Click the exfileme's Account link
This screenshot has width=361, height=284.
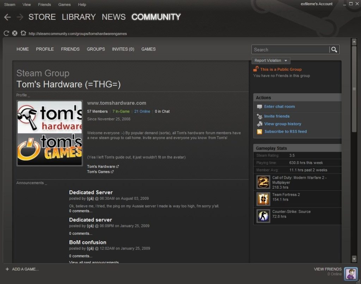tap(317, 4)
